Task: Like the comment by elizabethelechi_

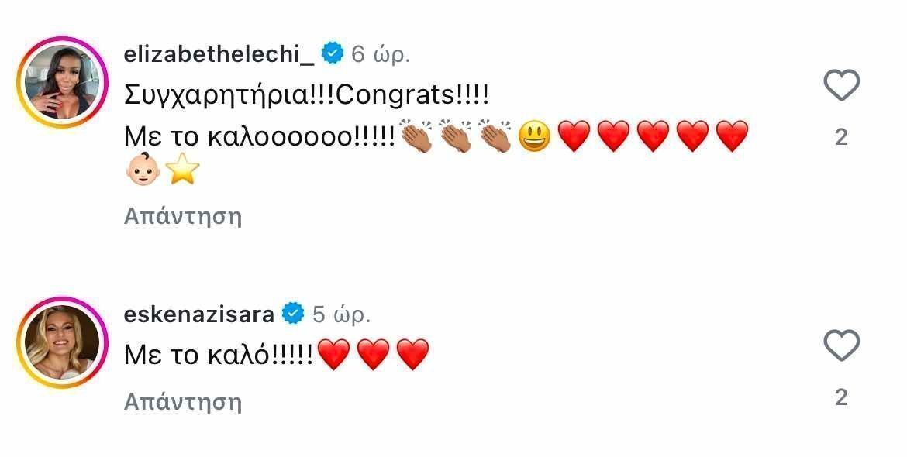Action: click(x=841, y=86)
